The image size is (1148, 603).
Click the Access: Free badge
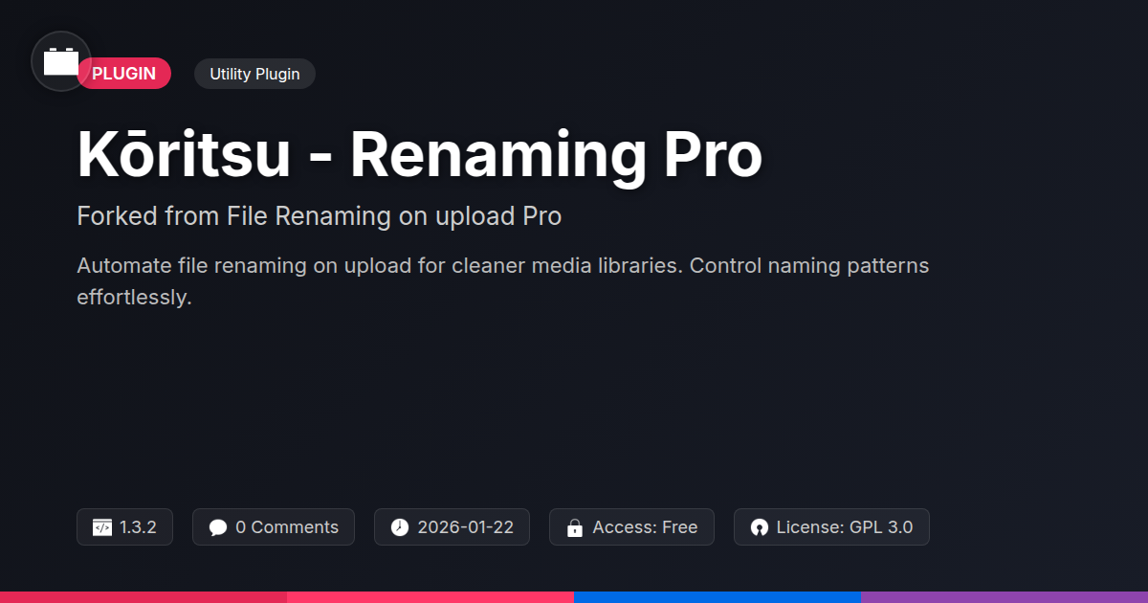(x=631, y=527)
